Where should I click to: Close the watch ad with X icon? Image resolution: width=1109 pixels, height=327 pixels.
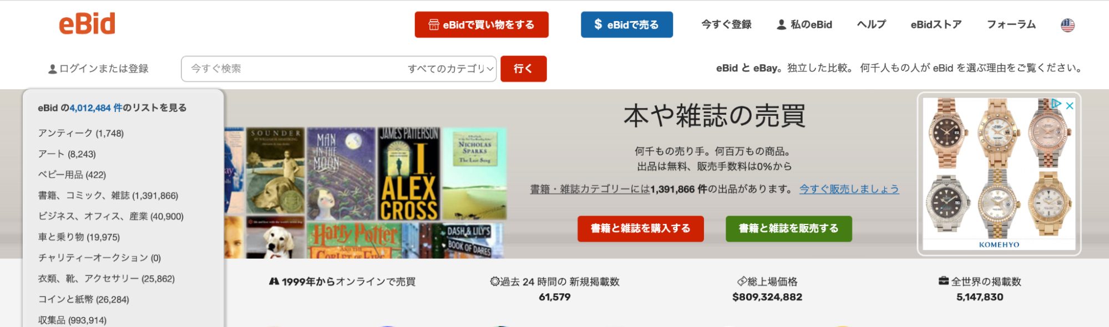point(1070,105)
